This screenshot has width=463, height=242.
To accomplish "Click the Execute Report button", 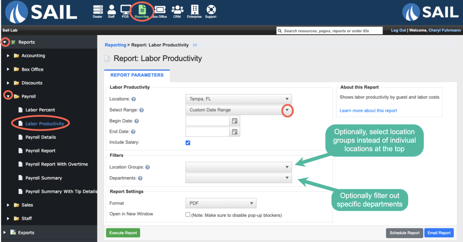I will (123, 233).
